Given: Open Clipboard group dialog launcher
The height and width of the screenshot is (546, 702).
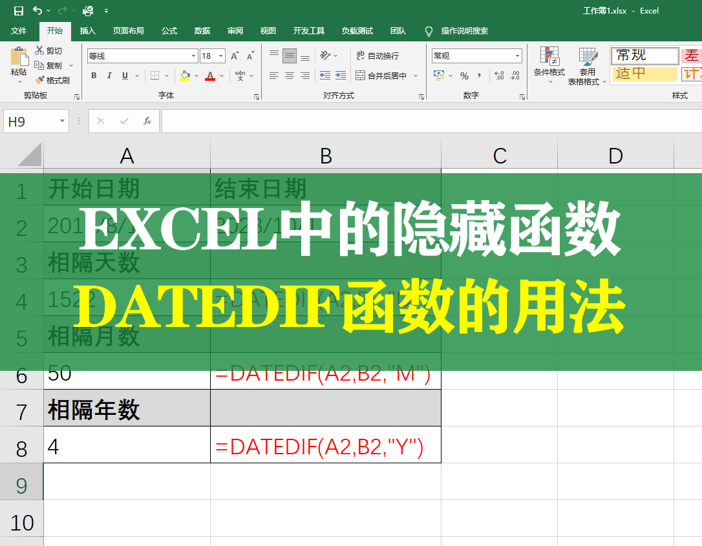Looking at the screenshot, I should tap(76, 96).
